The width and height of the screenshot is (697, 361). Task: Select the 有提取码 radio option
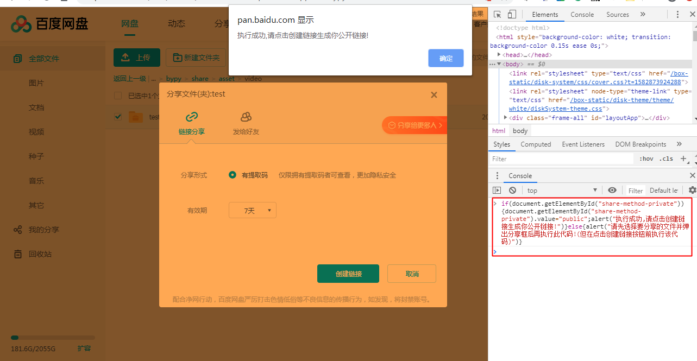(x=233, y=175)
